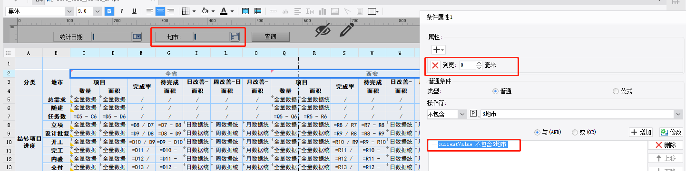Open the floating element frame dropdown
The height and width of the screenshot is (171, 686).
374,11
